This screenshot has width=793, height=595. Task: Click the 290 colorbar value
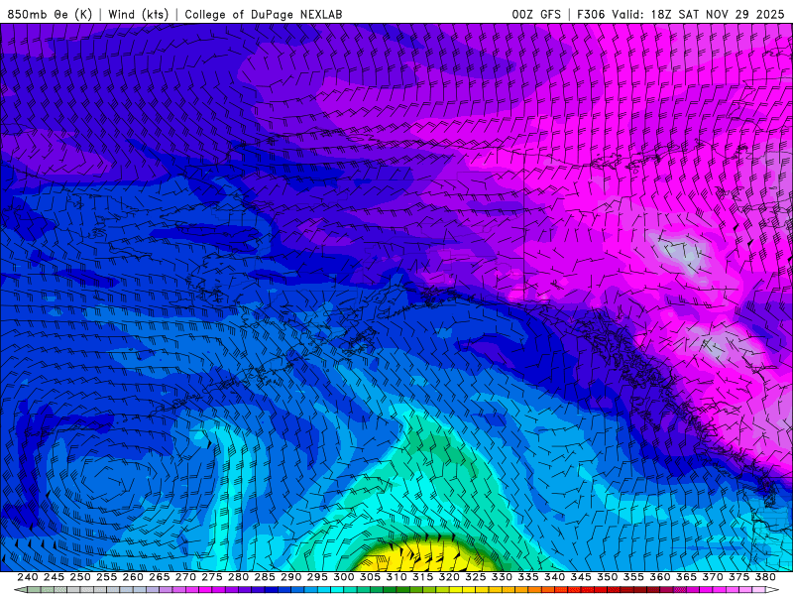[290, 577]
